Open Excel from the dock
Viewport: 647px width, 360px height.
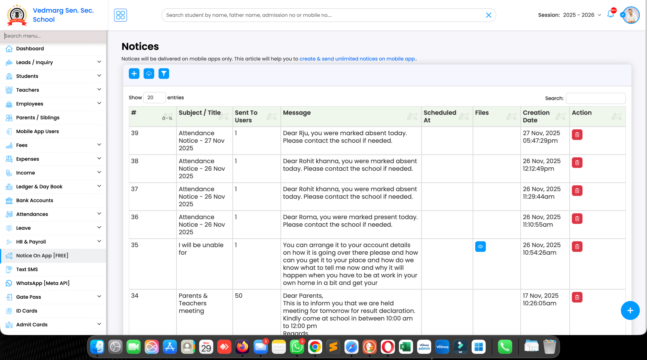pos(406,347)
